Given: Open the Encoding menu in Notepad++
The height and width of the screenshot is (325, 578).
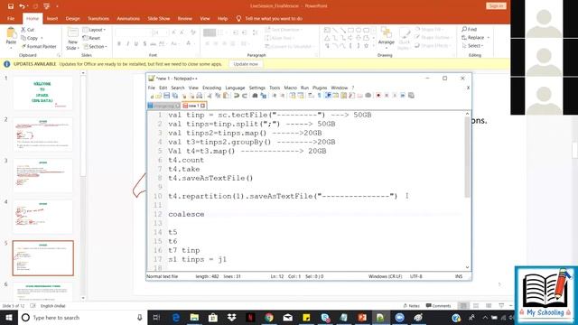Looking at the screenshot, I should click(x=211, y=88).
